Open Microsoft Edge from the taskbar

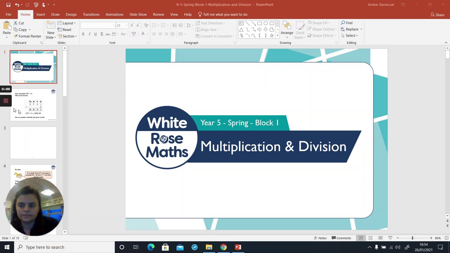point(151,247)
